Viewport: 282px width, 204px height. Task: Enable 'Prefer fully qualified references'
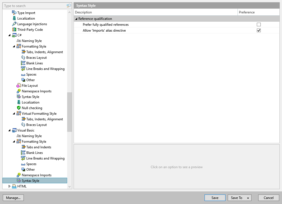click(x=258, y=24)
